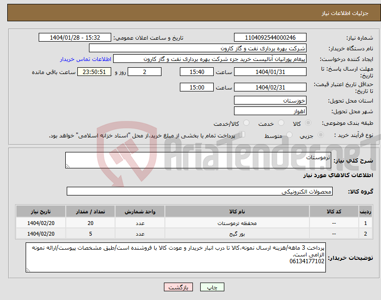Click the تعداد / مقدار column header
381x300 pixels.
click(90, 211)
